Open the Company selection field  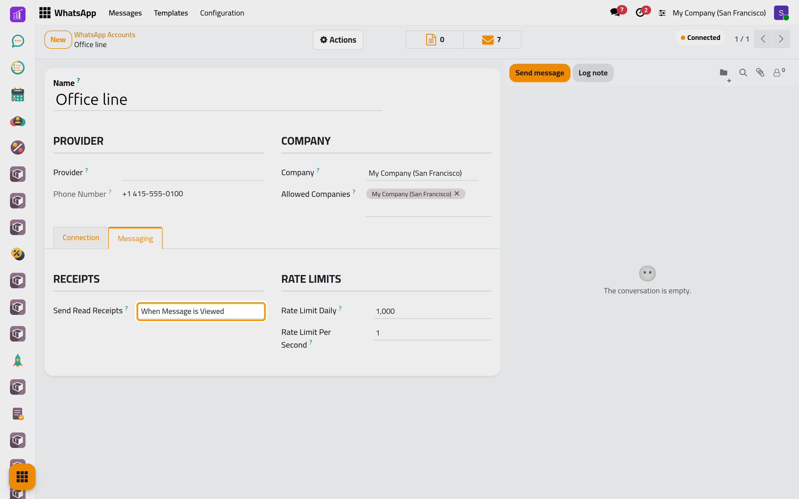tap(422, 173)
